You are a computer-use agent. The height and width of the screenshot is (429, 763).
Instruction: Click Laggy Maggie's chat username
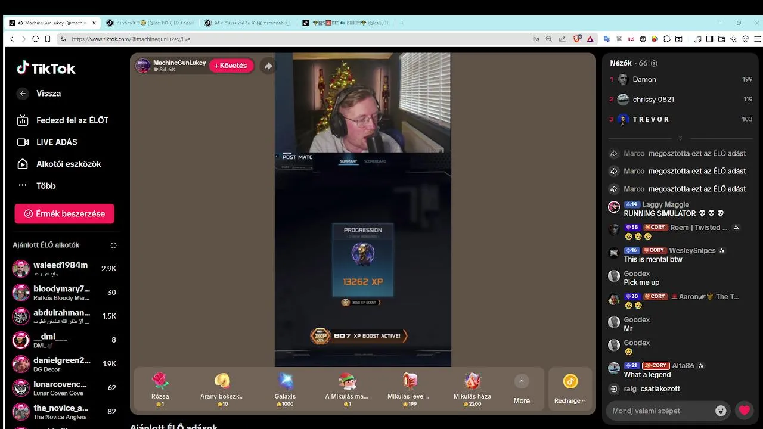(x=666, y=204)
